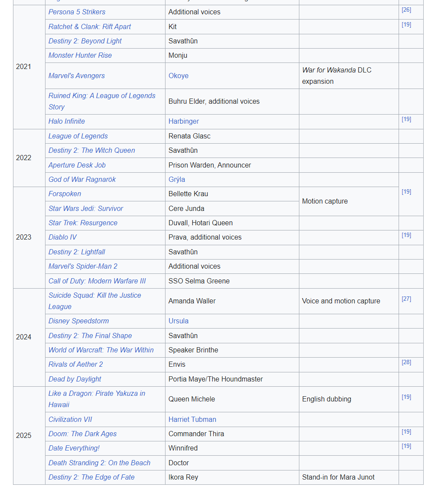Select the 'Speaker Brinthe' role cell
This screenshot has width=425, height=490.
pyautogui.click(x=232, y=350)
